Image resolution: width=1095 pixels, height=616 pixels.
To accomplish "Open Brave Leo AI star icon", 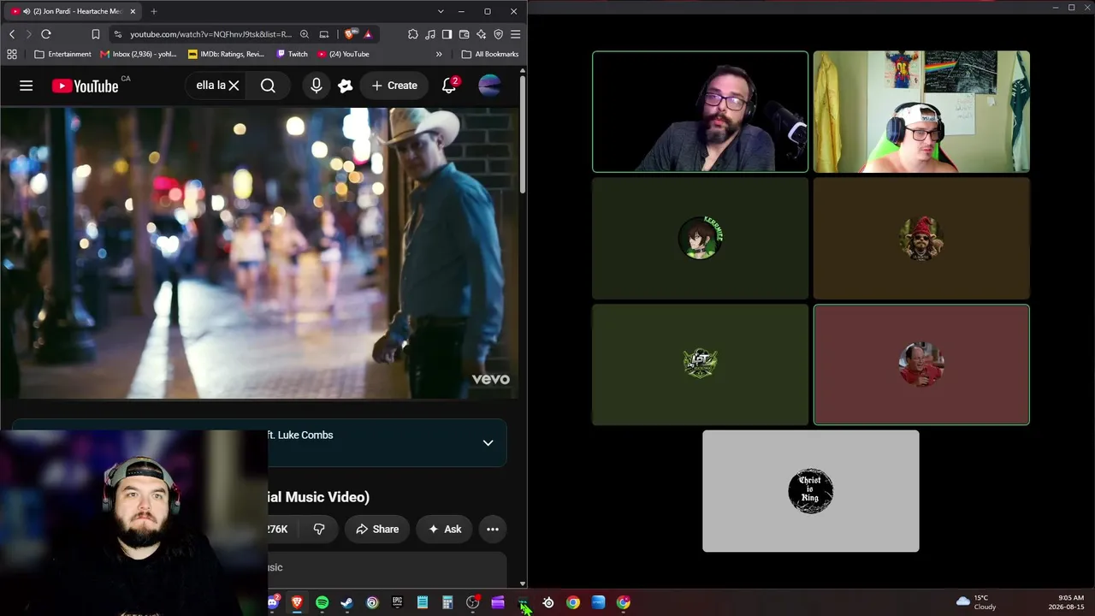I will [481, 34].
